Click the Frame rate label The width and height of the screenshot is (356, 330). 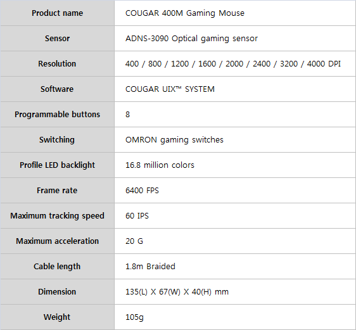coord(57,191)
